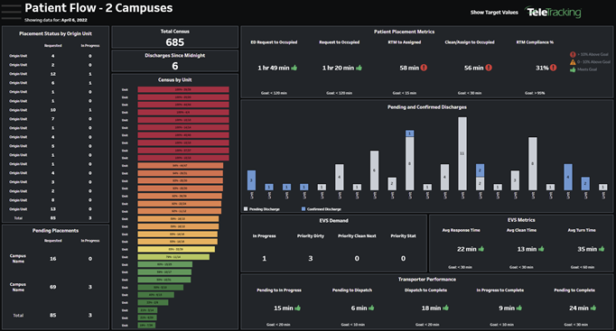Image resolution: width=616 pixels, height=331 pixels.
Task: Click the RTM Compliance % label
Action: pos(535,42)
